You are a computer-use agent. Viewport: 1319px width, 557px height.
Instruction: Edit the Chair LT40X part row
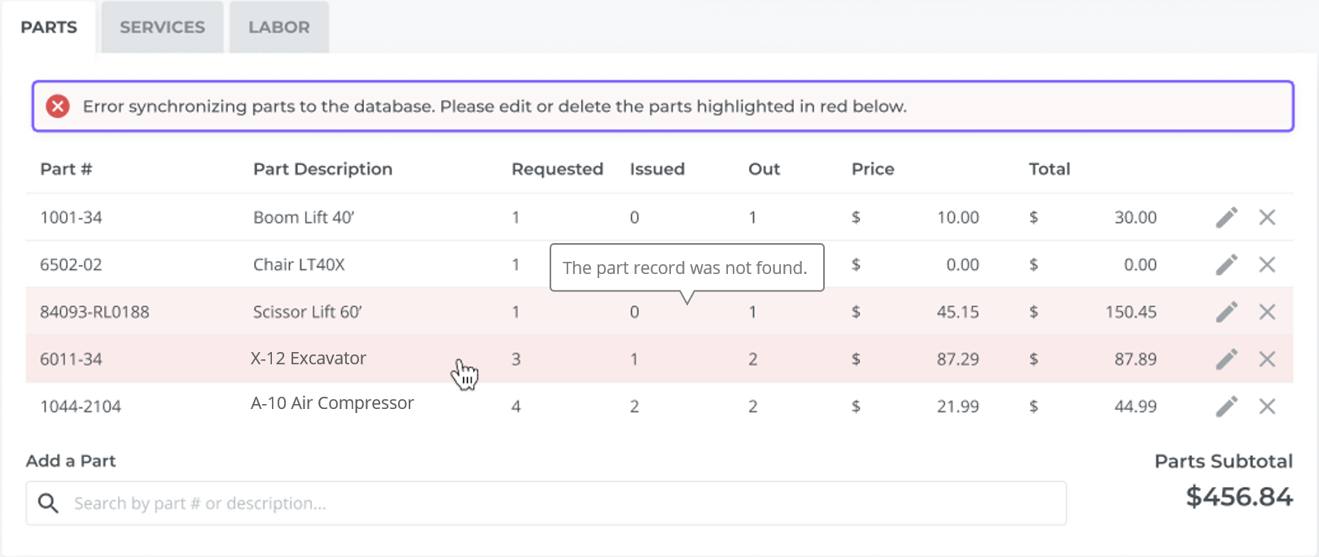pos(1226,264)
